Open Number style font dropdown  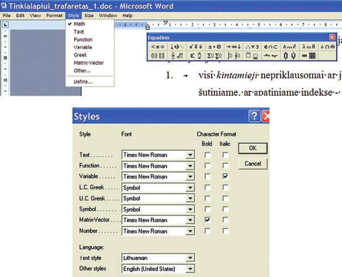point(190,231)
